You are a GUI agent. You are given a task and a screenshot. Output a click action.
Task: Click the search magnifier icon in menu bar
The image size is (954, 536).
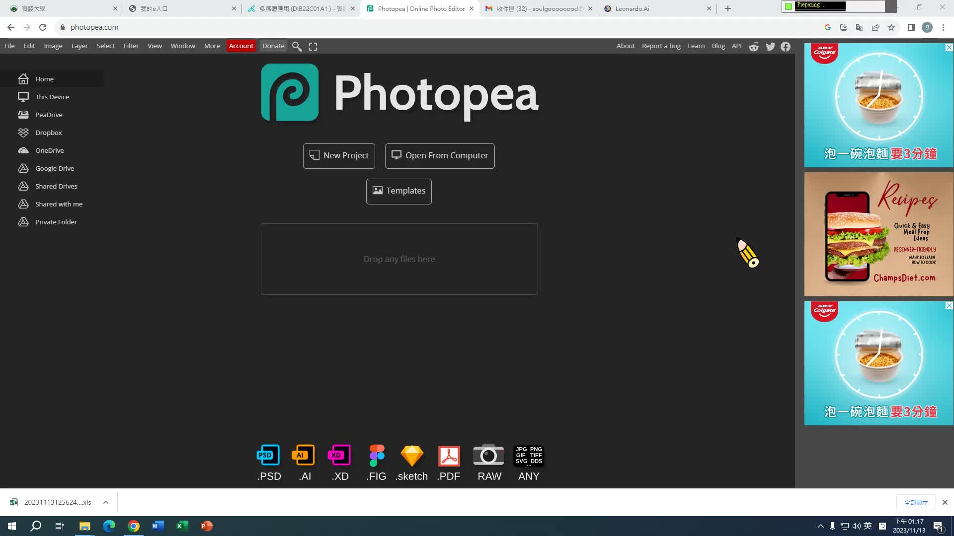click(x=297, y=46)
